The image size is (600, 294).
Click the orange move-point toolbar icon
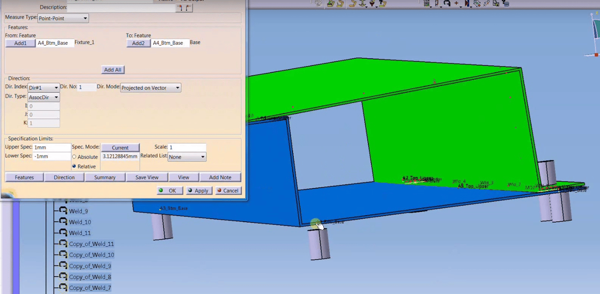(x=456, y=4)
